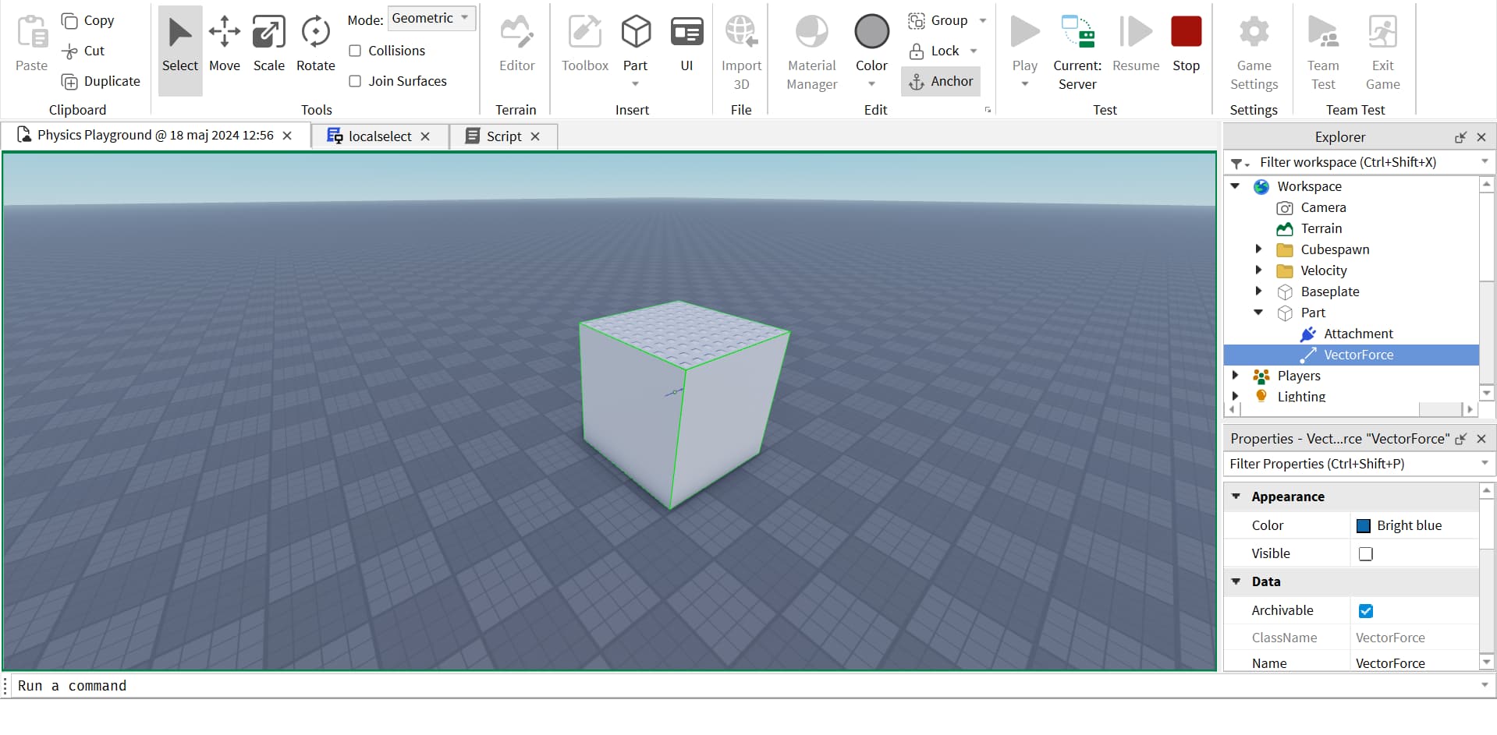Check the Join Surfaces option
This screenshot has width=1497, height=735.
tap(355, 81)
